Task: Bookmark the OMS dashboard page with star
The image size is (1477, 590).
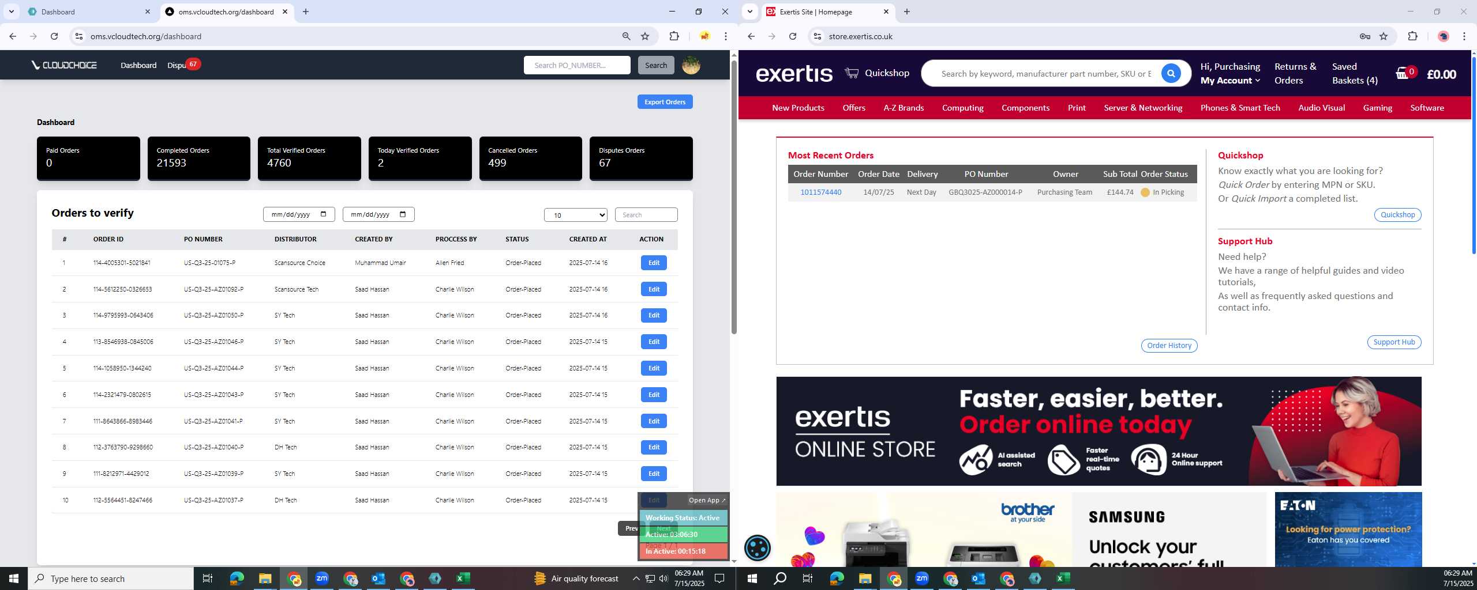Action: pos(645,36)
